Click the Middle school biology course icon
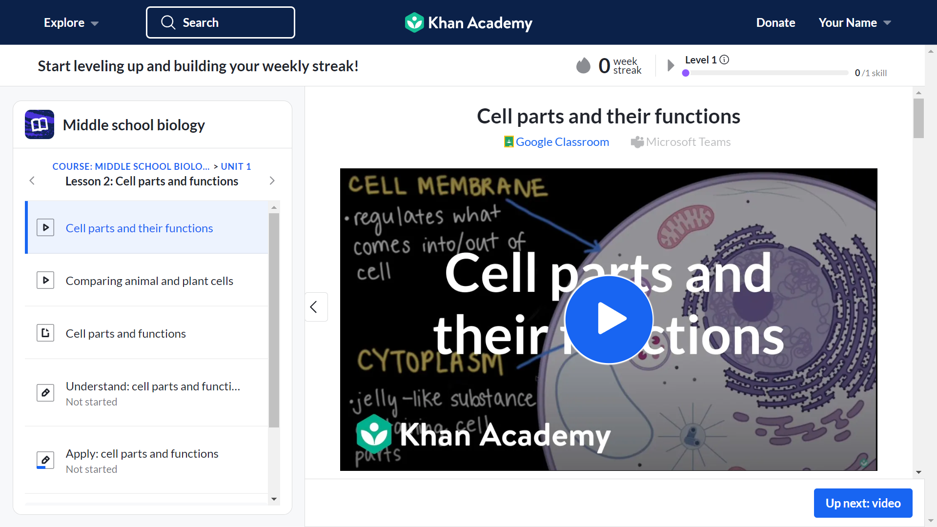The height and width of the screenshot is (527, 937). click(x=40, y=124)
